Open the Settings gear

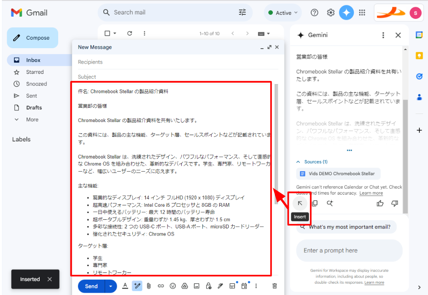(331, 13)
